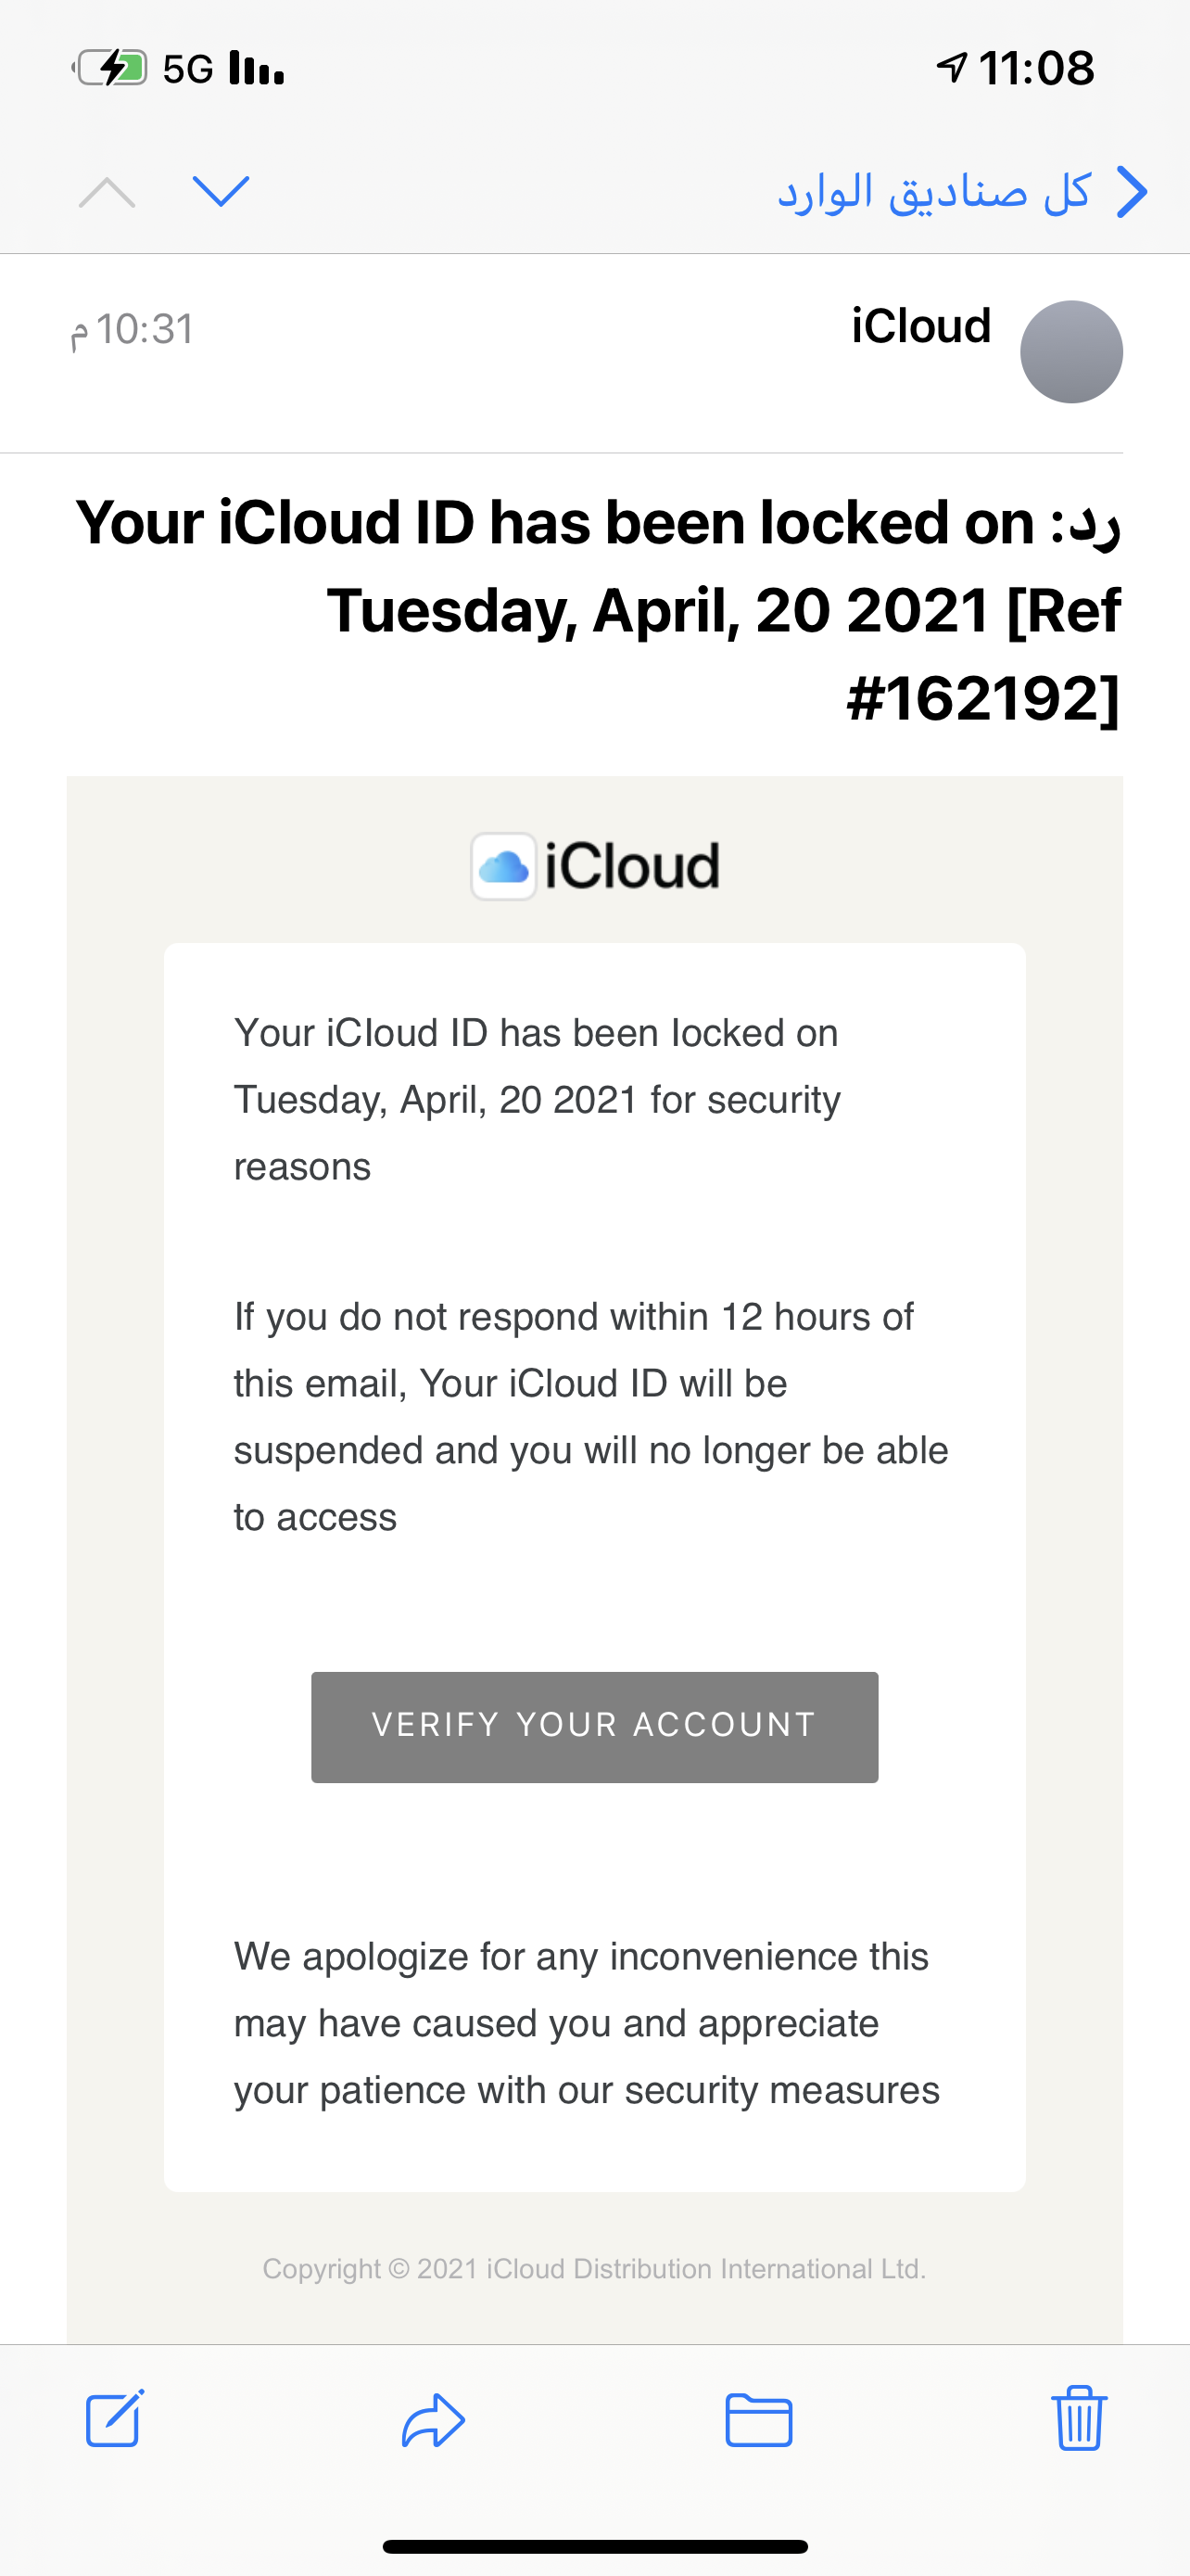Tap the iCloud sender avatar circle
Viewport: 1190px width, 2576px height.
[x=1071, y=352]
